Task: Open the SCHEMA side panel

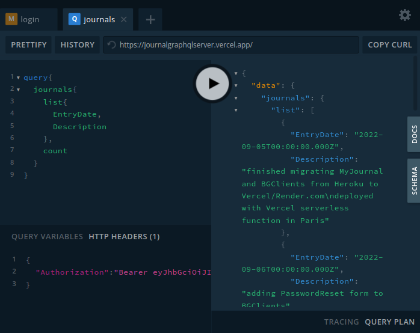Action: 414,181
